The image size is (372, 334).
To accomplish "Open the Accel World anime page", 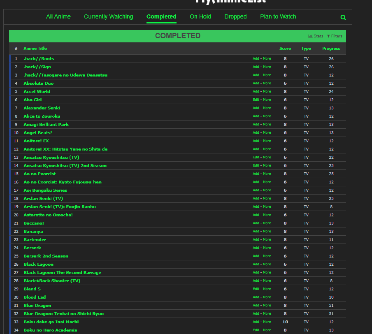I will pyautogui.click(x=37, y=92).
